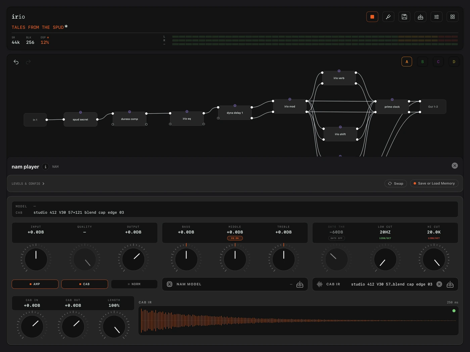Select the Out 1-2 node
470x352 pixels.
(433, 107)
